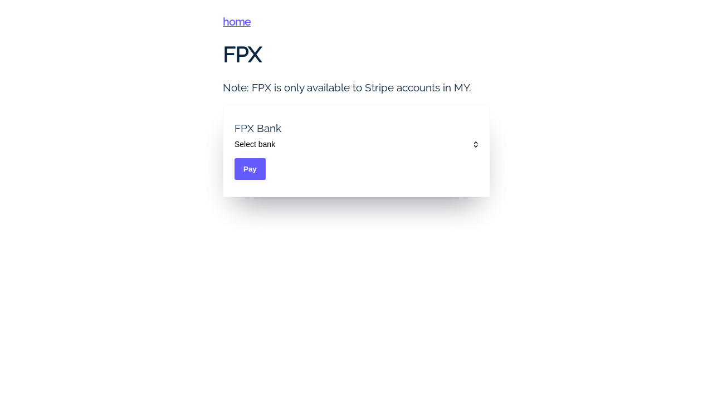Focus the bank selection field

[x=356, y=144]
